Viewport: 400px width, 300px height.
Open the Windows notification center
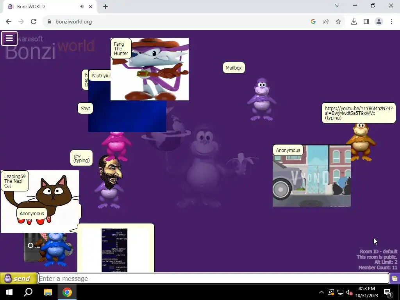pyautogui.click(x=387, y=292)
